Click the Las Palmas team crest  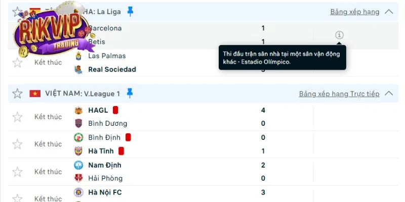tap(78, 56)
